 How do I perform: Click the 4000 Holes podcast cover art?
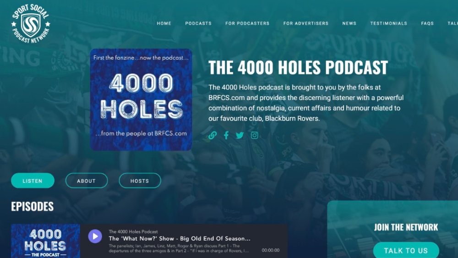coord(141,99)
